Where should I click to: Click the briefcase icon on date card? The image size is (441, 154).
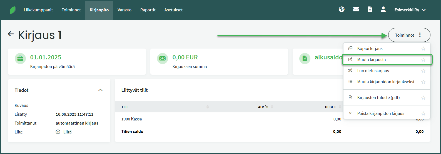tap(20, 59)
